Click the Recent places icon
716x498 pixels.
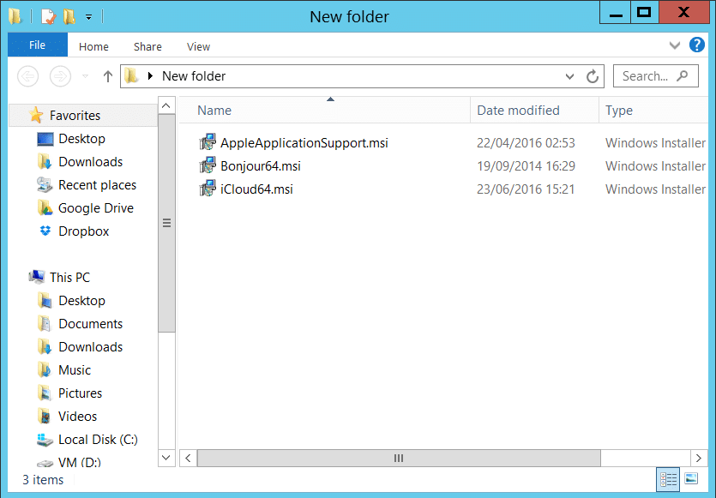click(45, 185)
